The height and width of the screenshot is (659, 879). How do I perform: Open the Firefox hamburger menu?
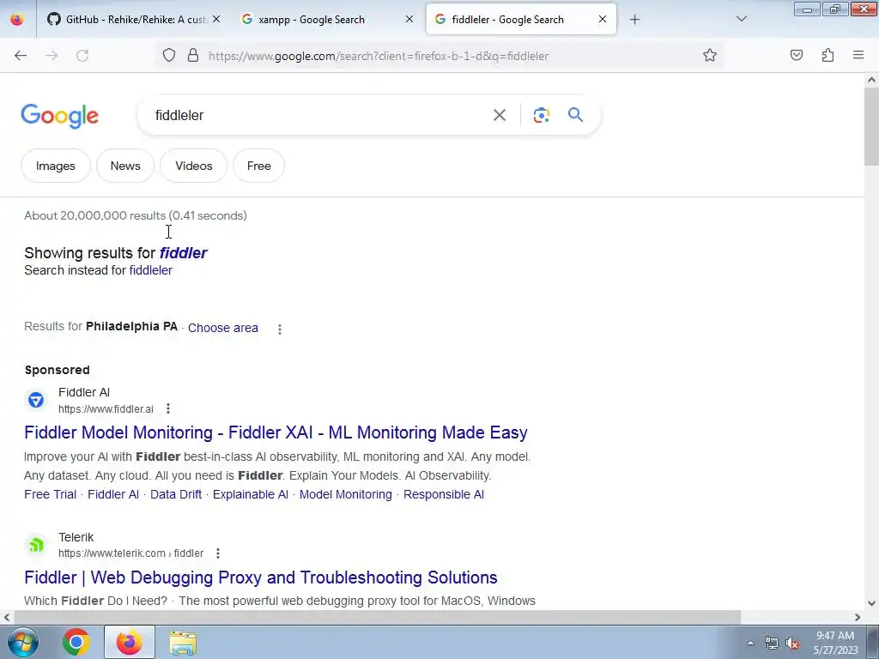[858, 56]
